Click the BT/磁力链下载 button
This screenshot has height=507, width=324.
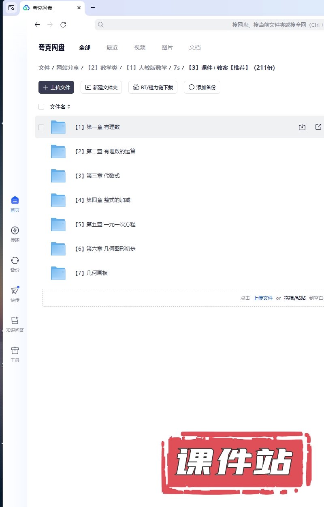pyautogui.click(x=153, y=87)
